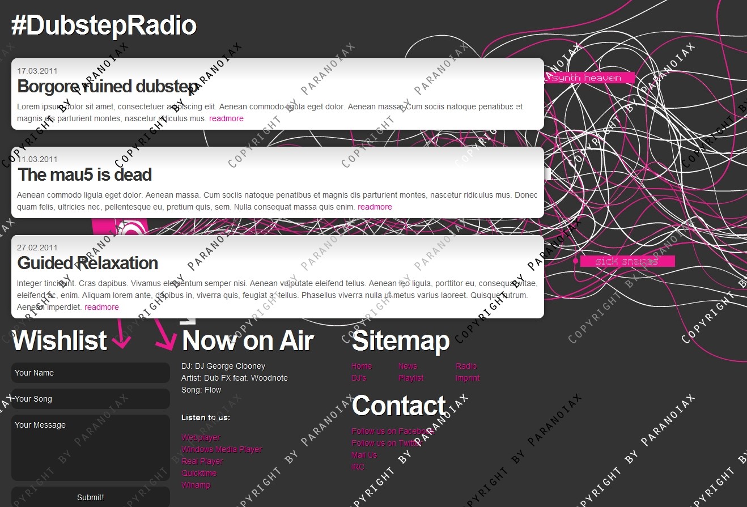Open the #DubstepRadio site title
747x507 pixels.
[104, 26]
